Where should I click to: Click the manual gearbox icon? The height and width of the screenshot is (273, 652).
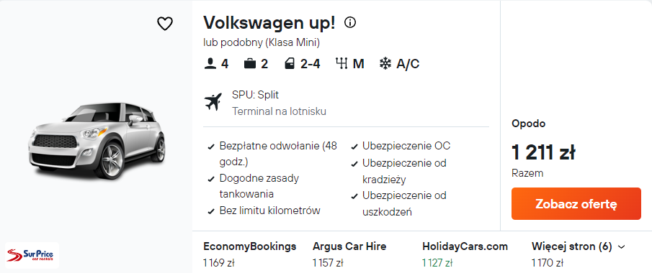pos(341,64)
